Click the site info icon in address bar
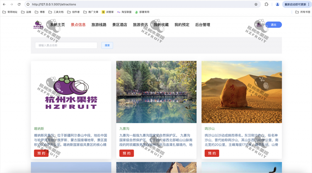The image size is (312, 173). pyautogui.click(x=28, y=4)
